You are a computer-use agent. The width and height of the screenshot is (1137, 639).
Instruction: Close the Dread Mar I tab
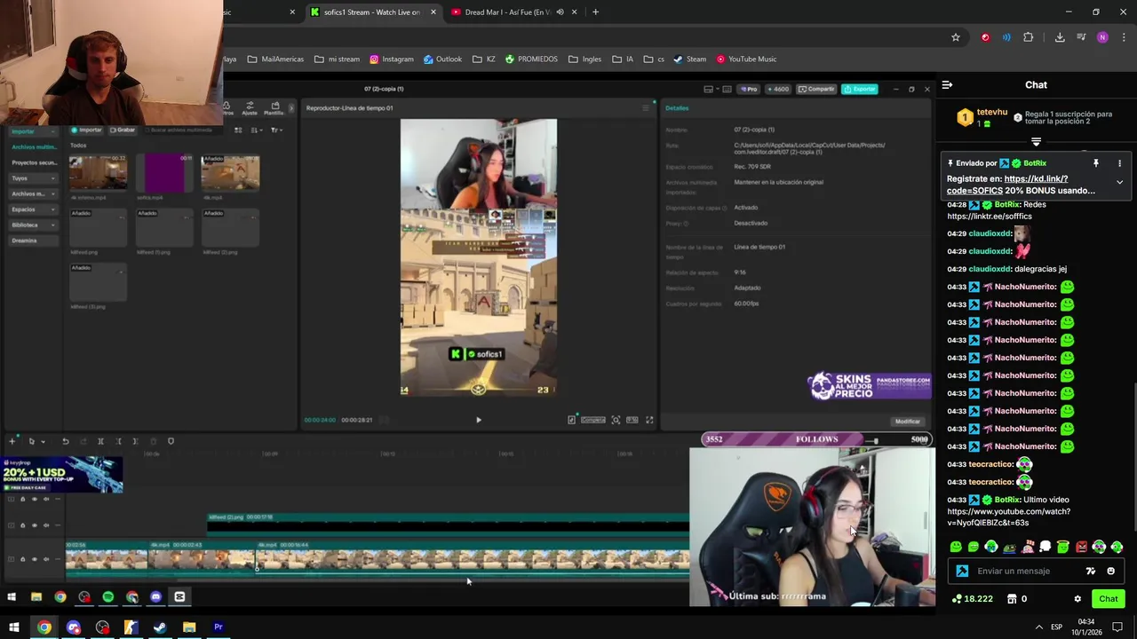pos(574,12)
